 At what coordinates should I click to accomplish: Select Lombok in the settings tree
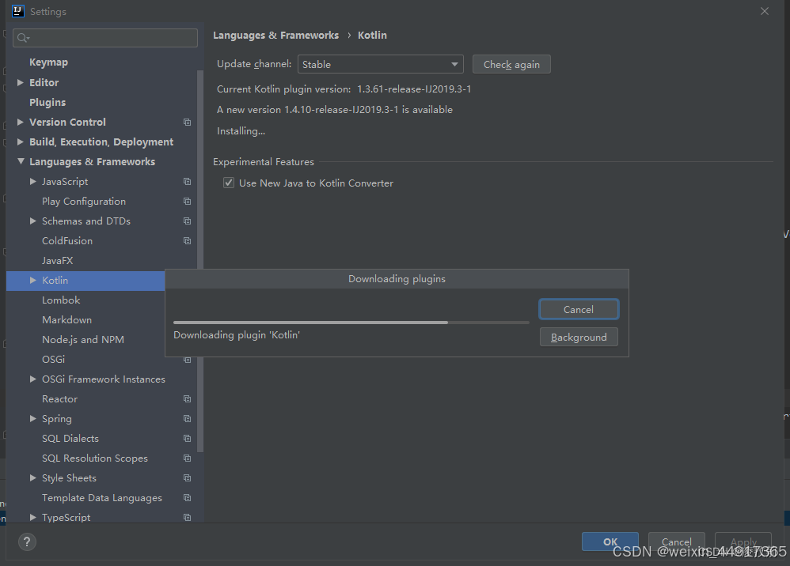tap(61, 300)
